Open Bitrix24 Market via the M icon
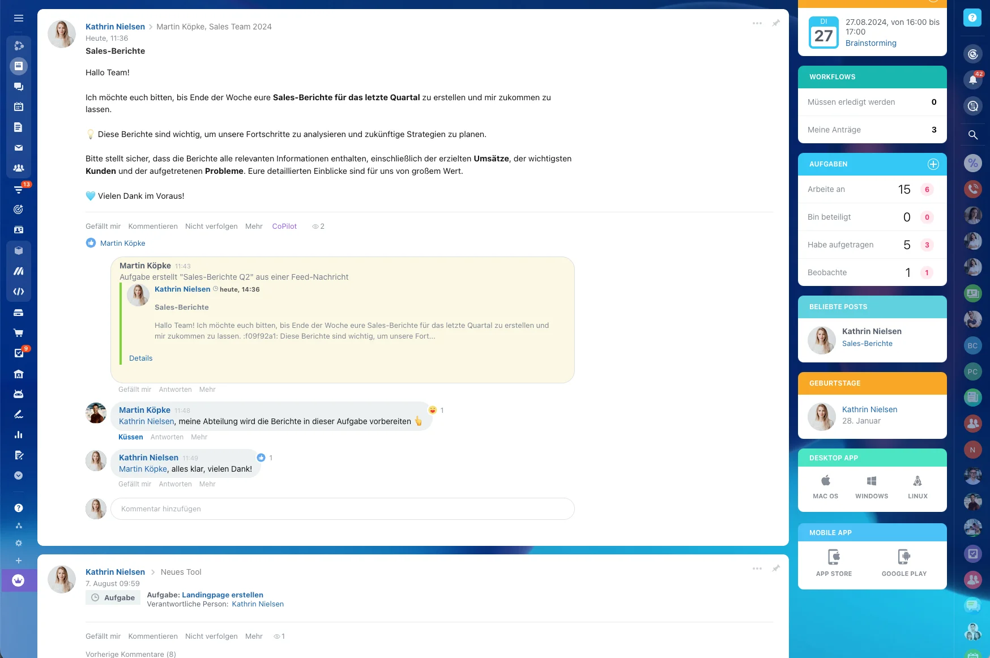The height and width of the screenshot is (658, 990). (19, 271)
